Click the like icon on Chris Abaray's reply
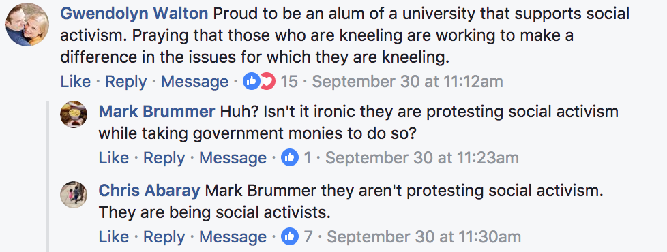The image size is (667, 252). pyautogui.click(x=290, y=237)
